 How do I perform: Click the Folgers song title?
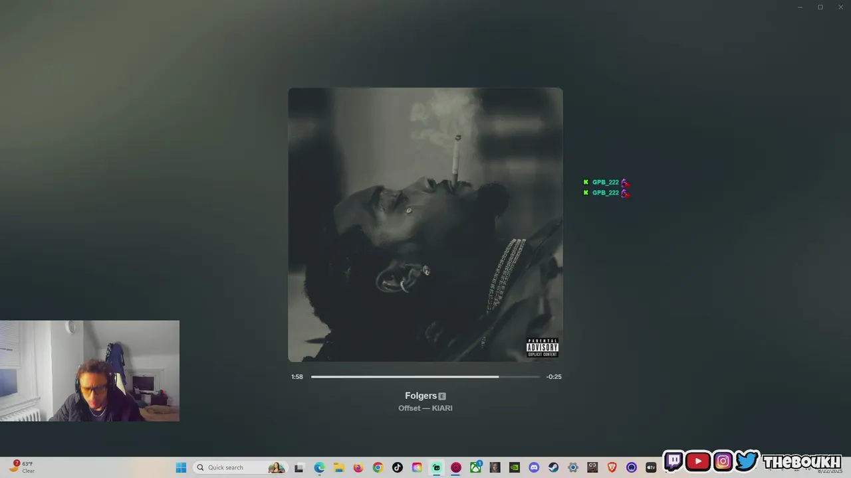click(421, 396)
